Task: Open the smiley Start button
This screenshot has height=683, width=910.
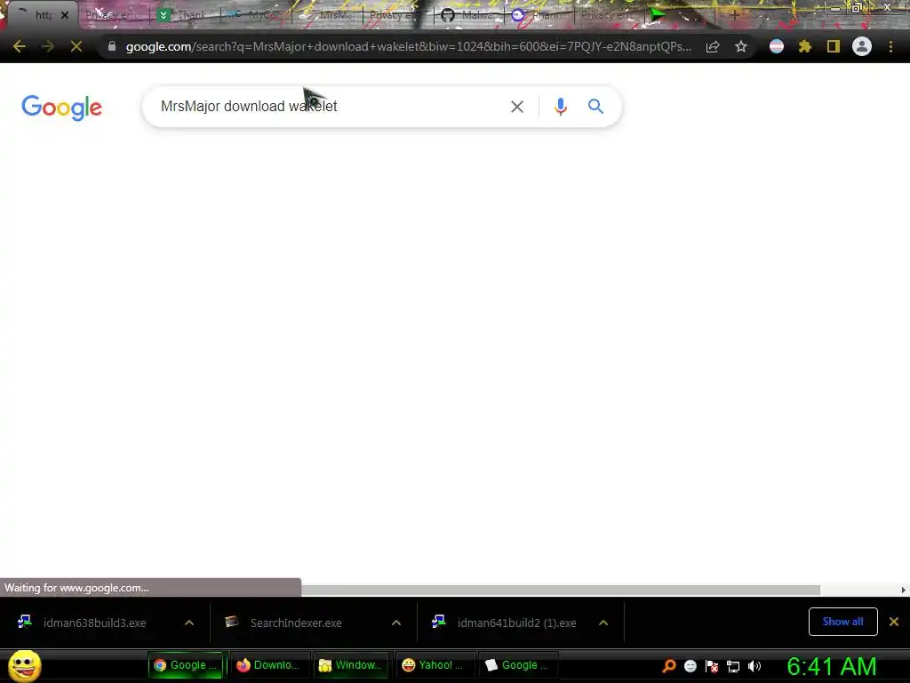Action: (x=25, y=665)
